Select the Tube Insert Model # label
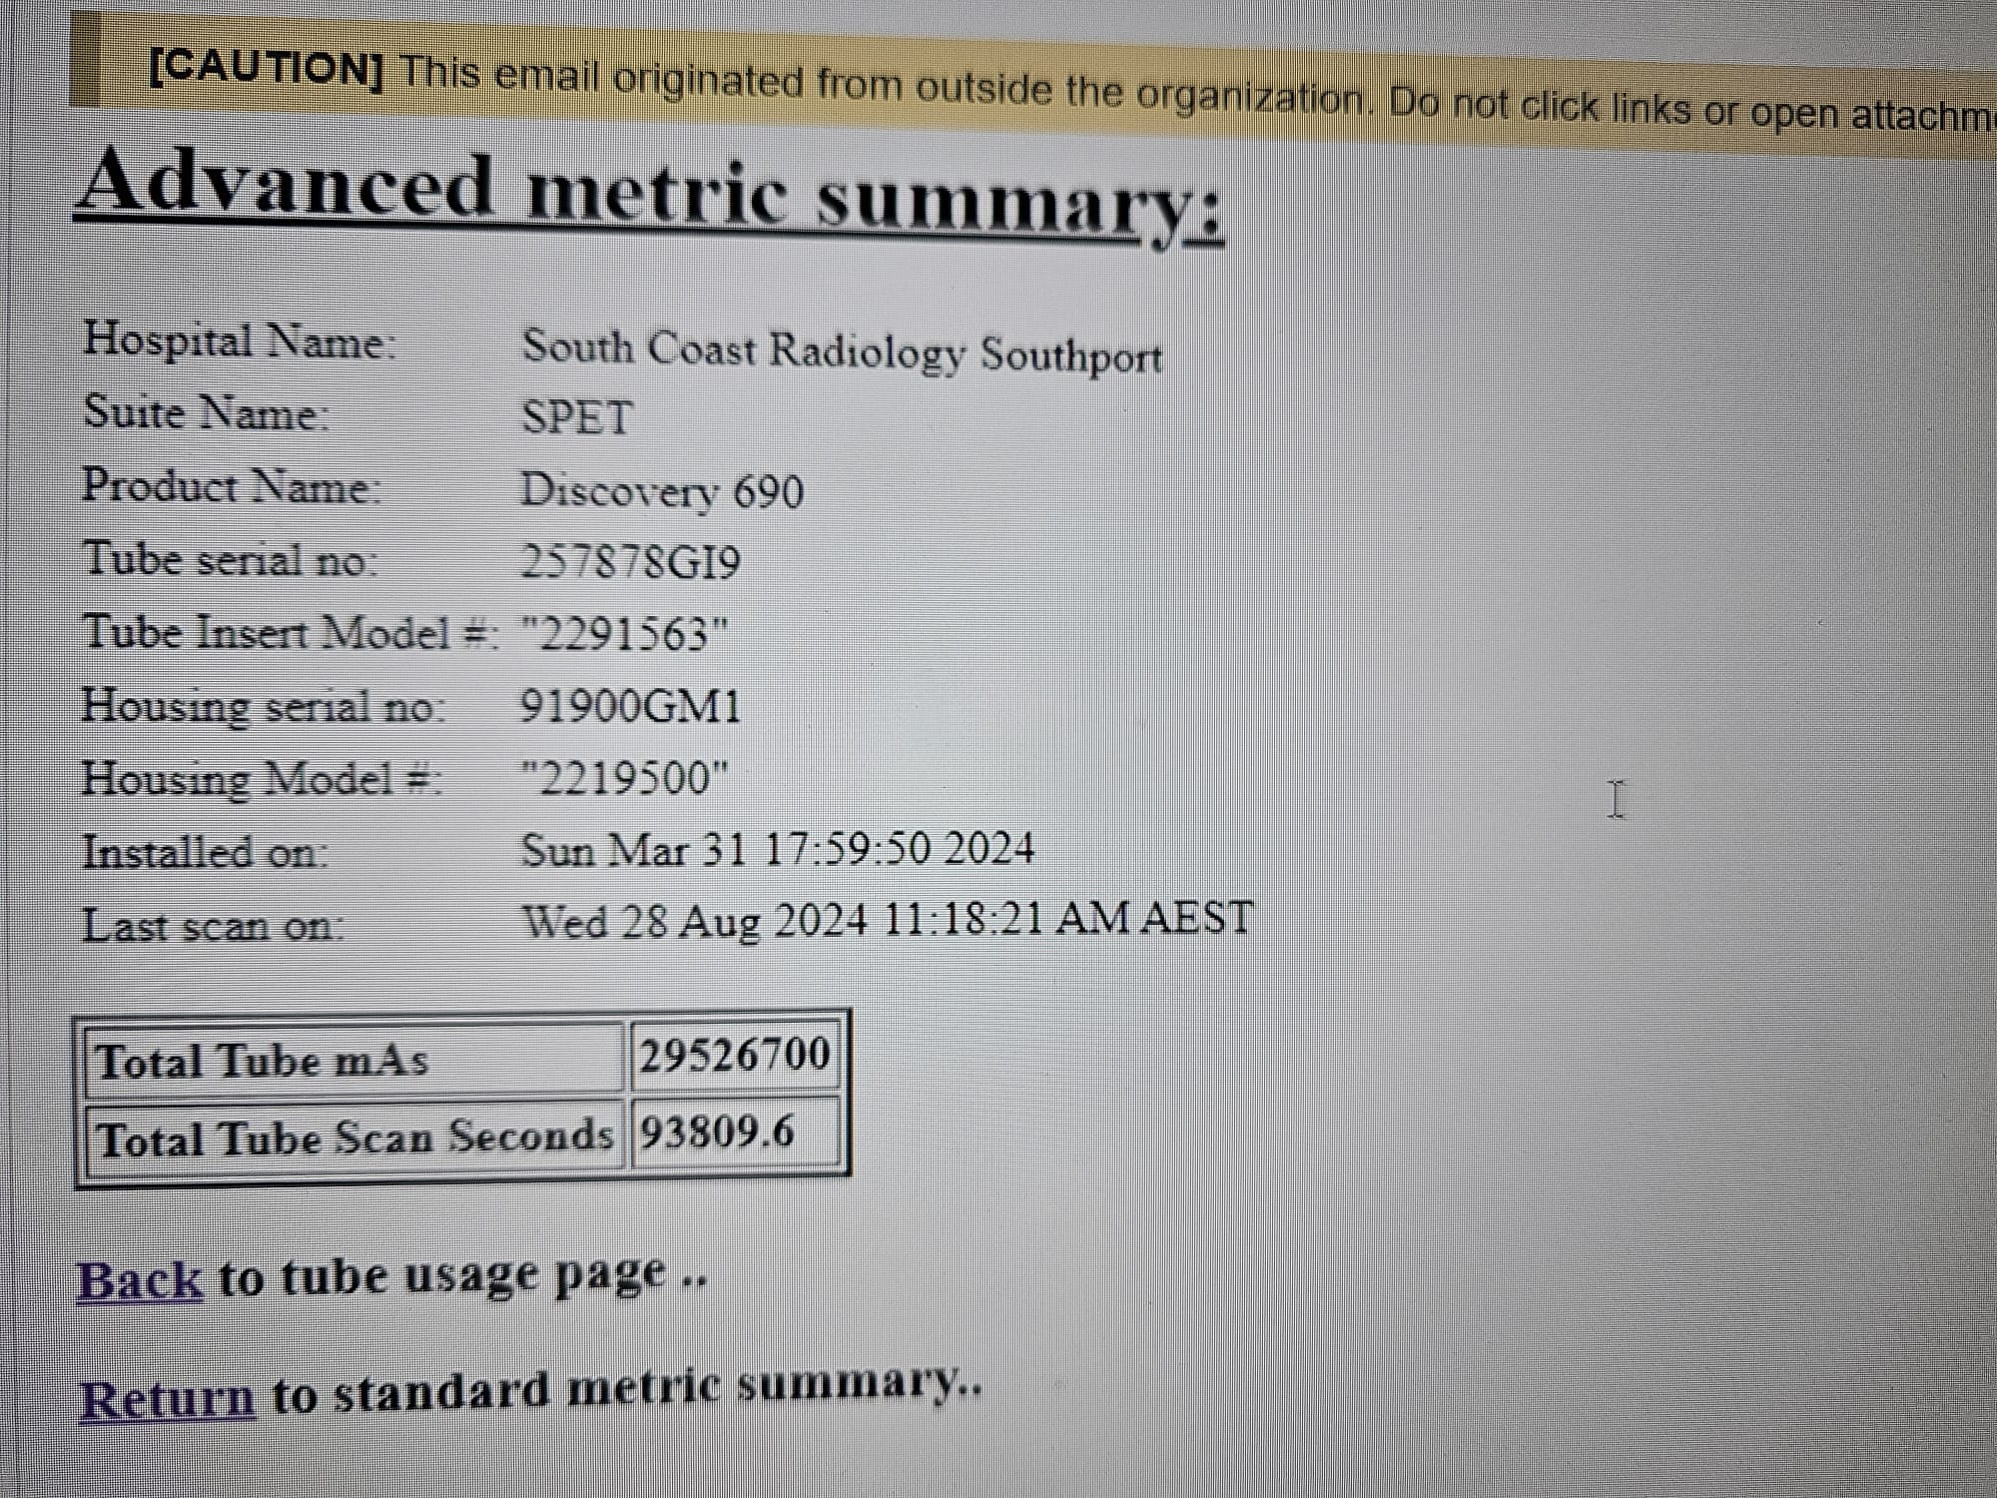 point(292,632)
